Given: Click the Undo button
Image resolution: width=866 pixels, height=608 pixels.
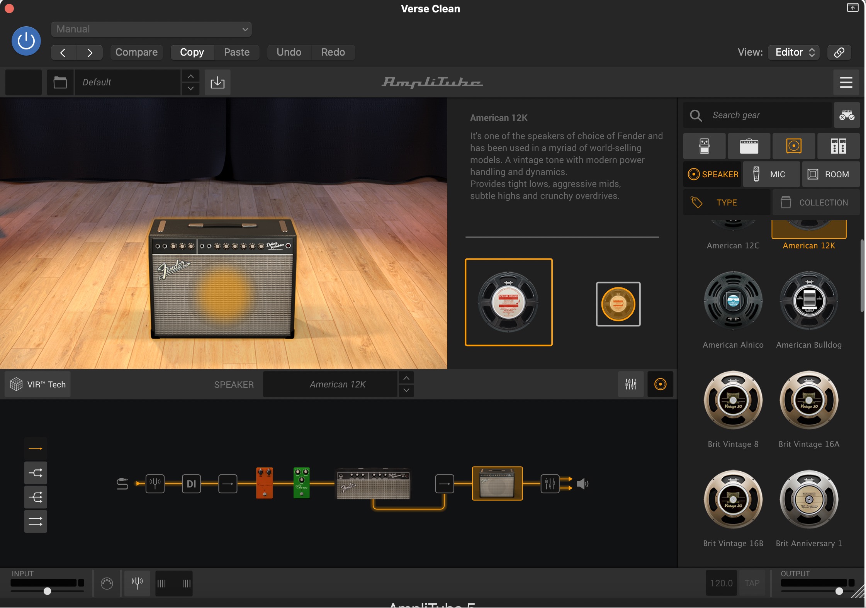Looking at the screenshot, I should point(289,53).
